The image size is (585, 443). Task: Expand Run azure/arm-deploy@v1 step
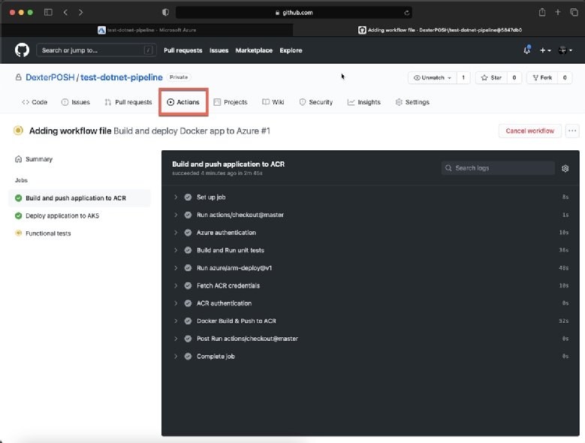(x=370, y=268)
